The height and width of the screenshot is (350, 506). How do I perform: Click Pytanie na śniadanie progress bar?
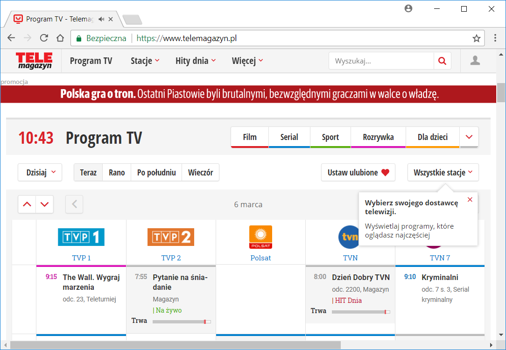pyautogui.click(x=182, y=322)
